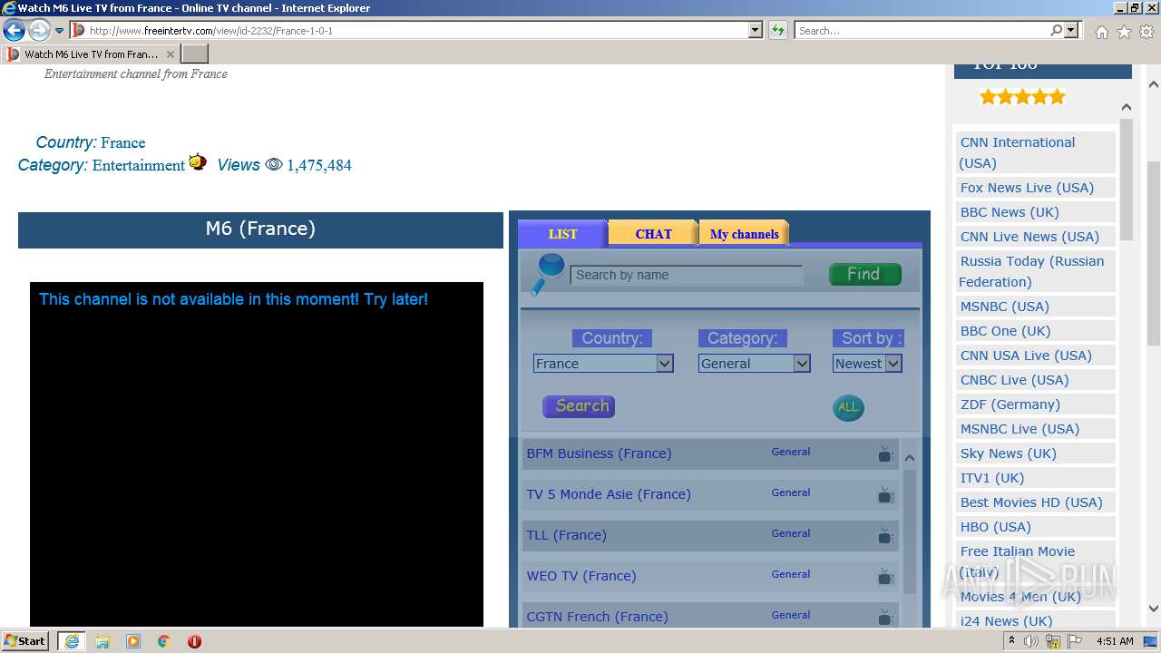1161x653 pixels.
Task: Switch to the CHAT tab
Action: point(653,234)
